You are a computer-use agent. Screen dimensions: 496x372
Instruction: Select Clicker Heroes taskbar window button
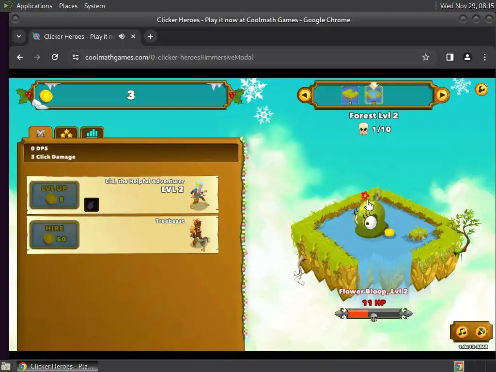(x=57, y=366)
